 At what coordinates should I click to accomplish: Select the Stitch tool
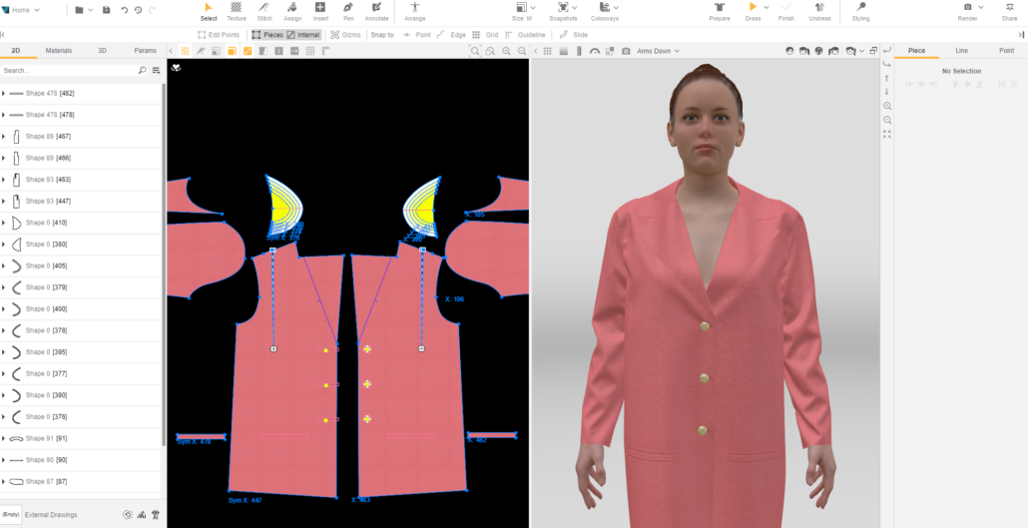(x=263, y=11)
